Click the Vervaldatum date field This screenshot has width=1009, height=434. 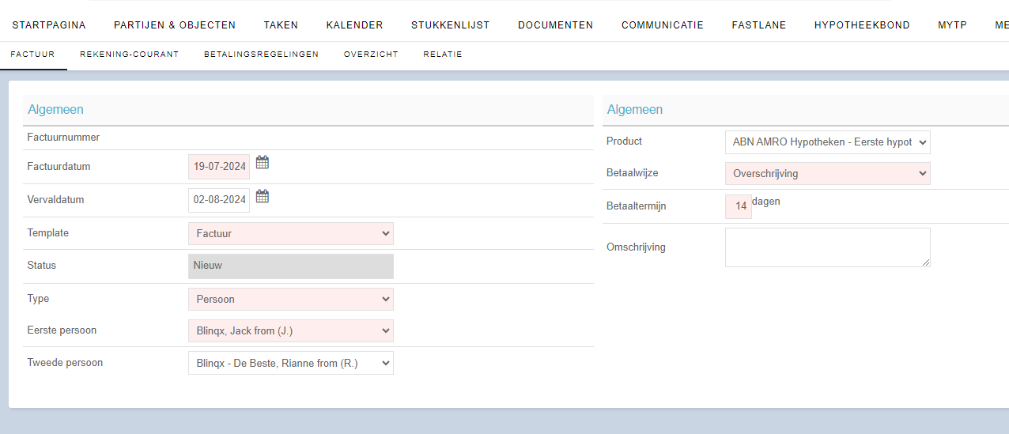click(x=219, y=200)
